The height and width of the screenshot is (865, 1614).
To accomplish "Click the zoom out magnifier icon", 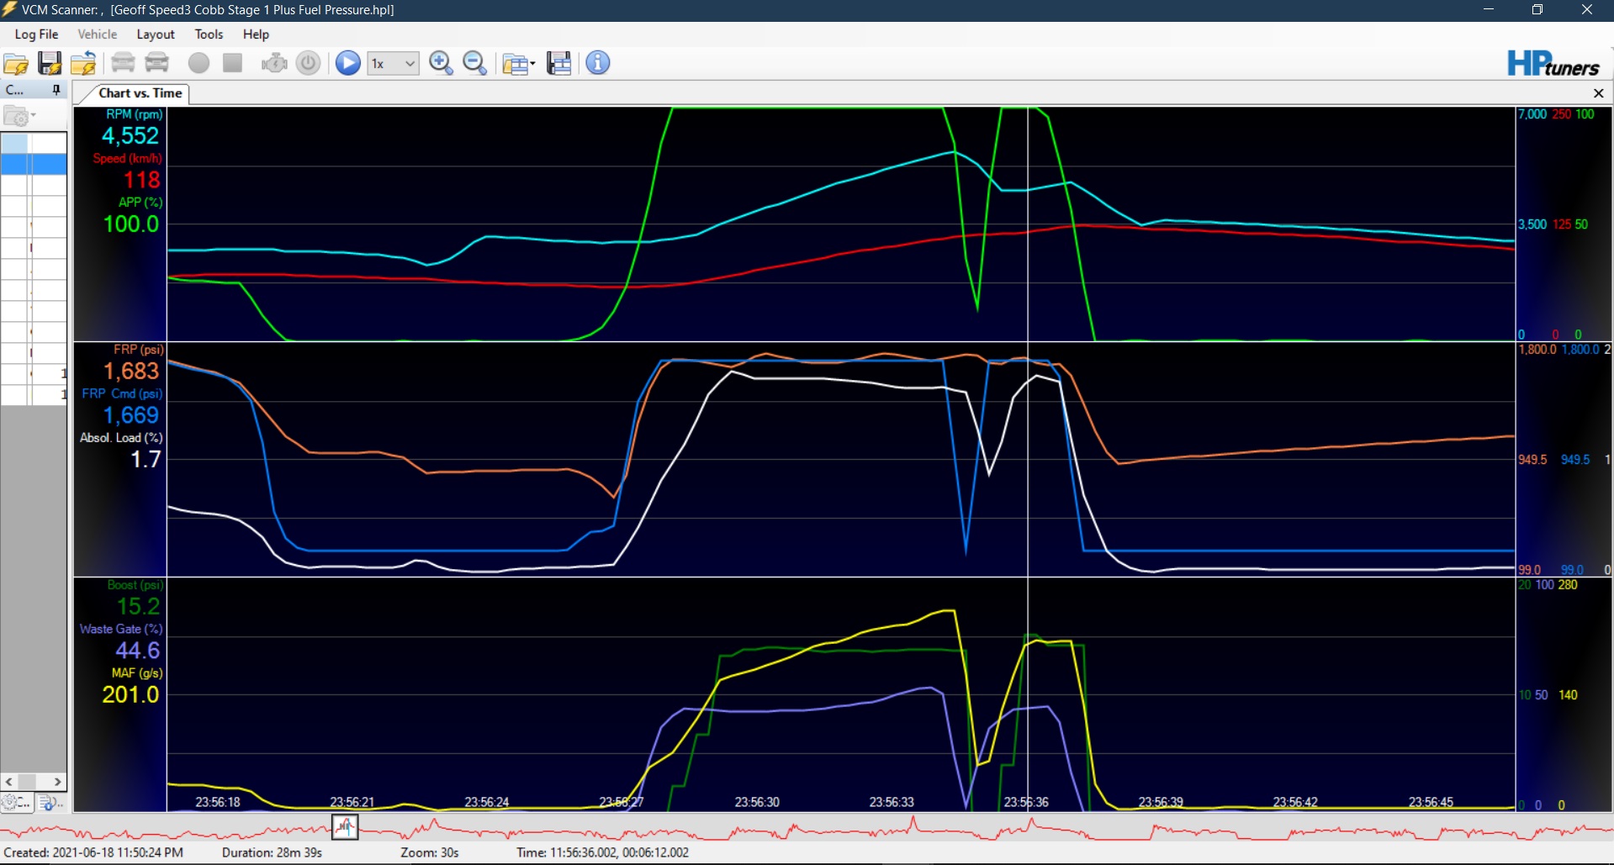I will tap(475, 63).
